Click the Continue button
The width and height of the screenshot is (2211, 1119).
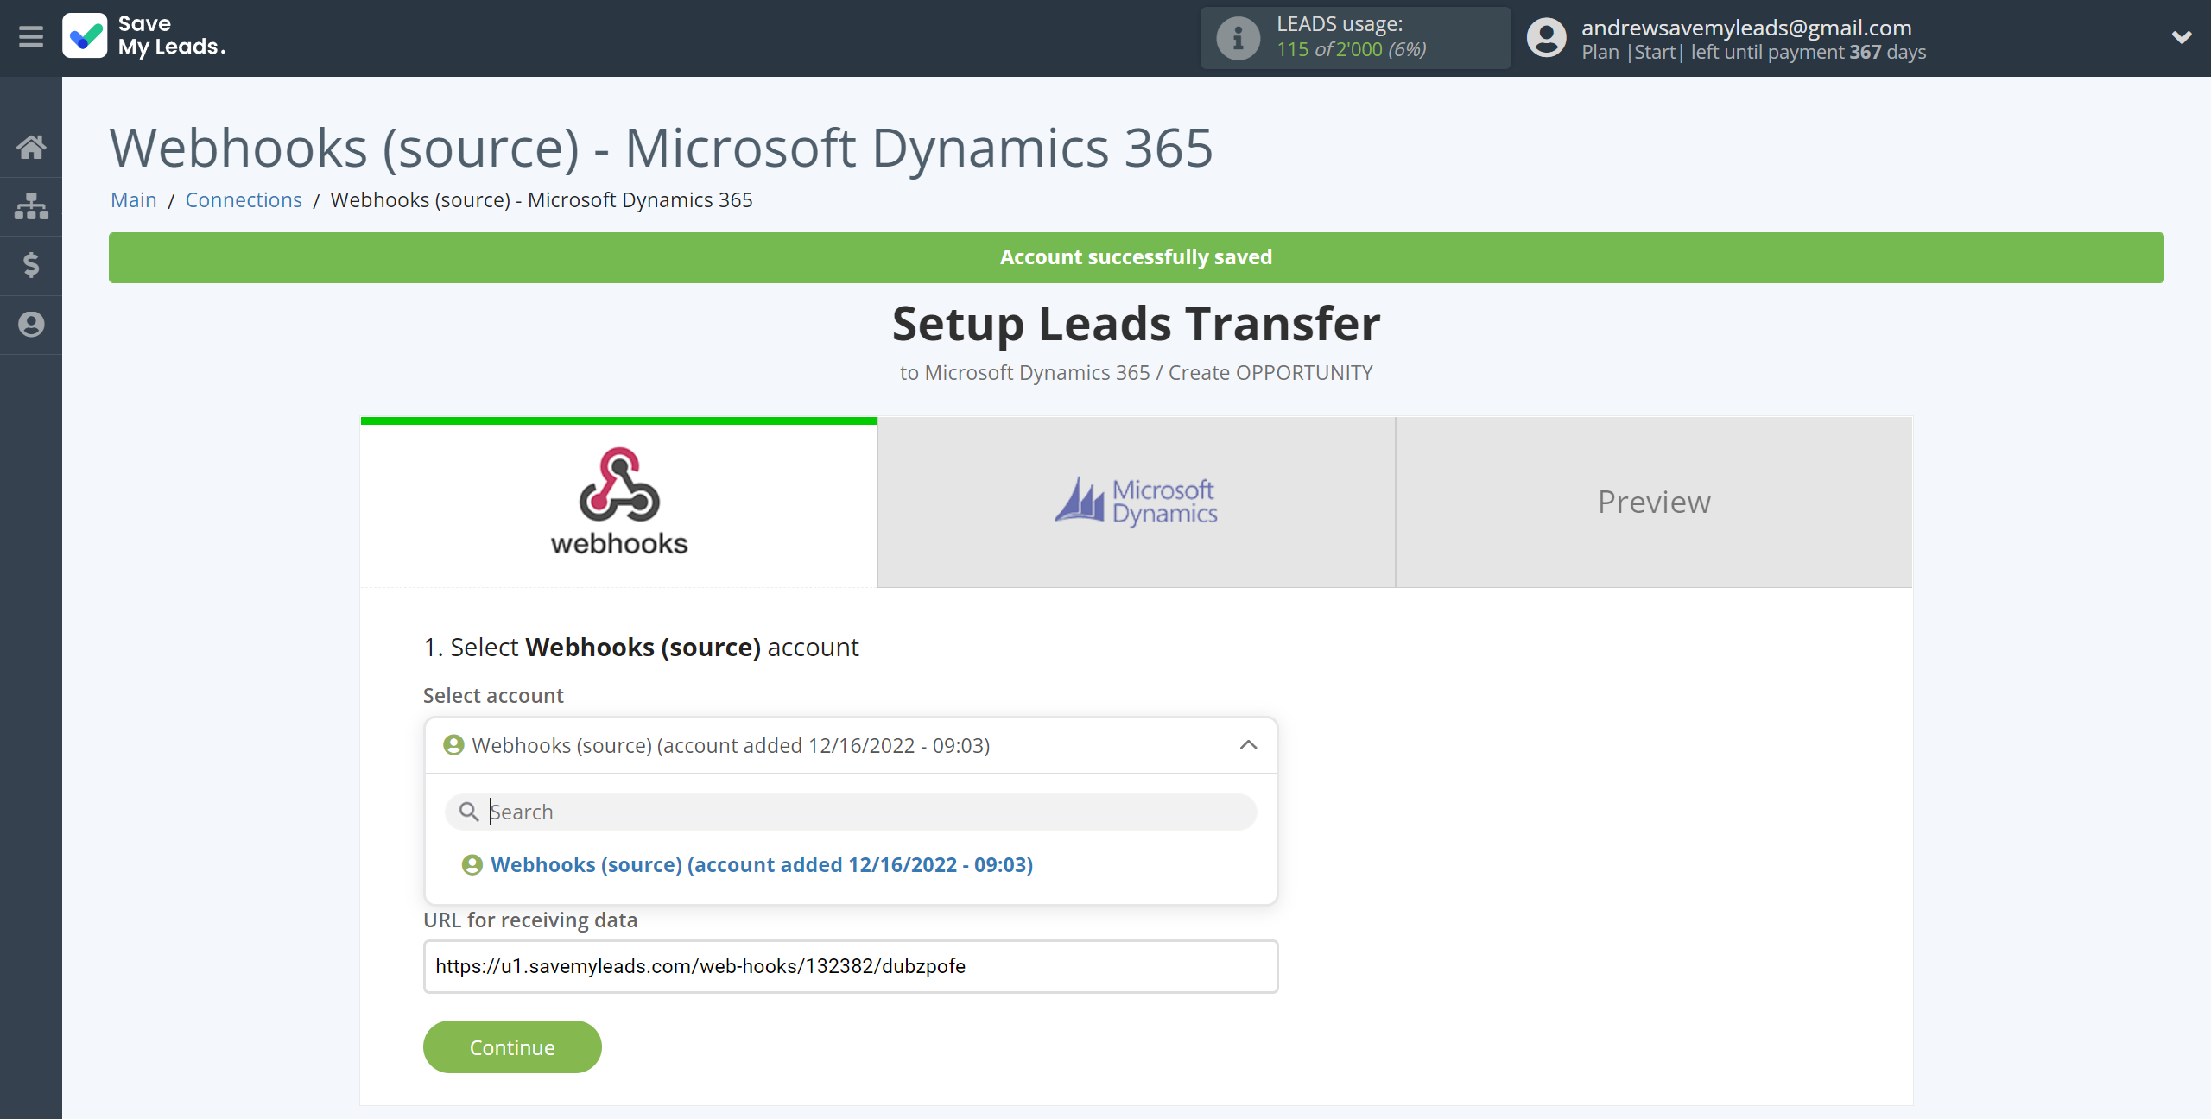tap(512, 1046)
